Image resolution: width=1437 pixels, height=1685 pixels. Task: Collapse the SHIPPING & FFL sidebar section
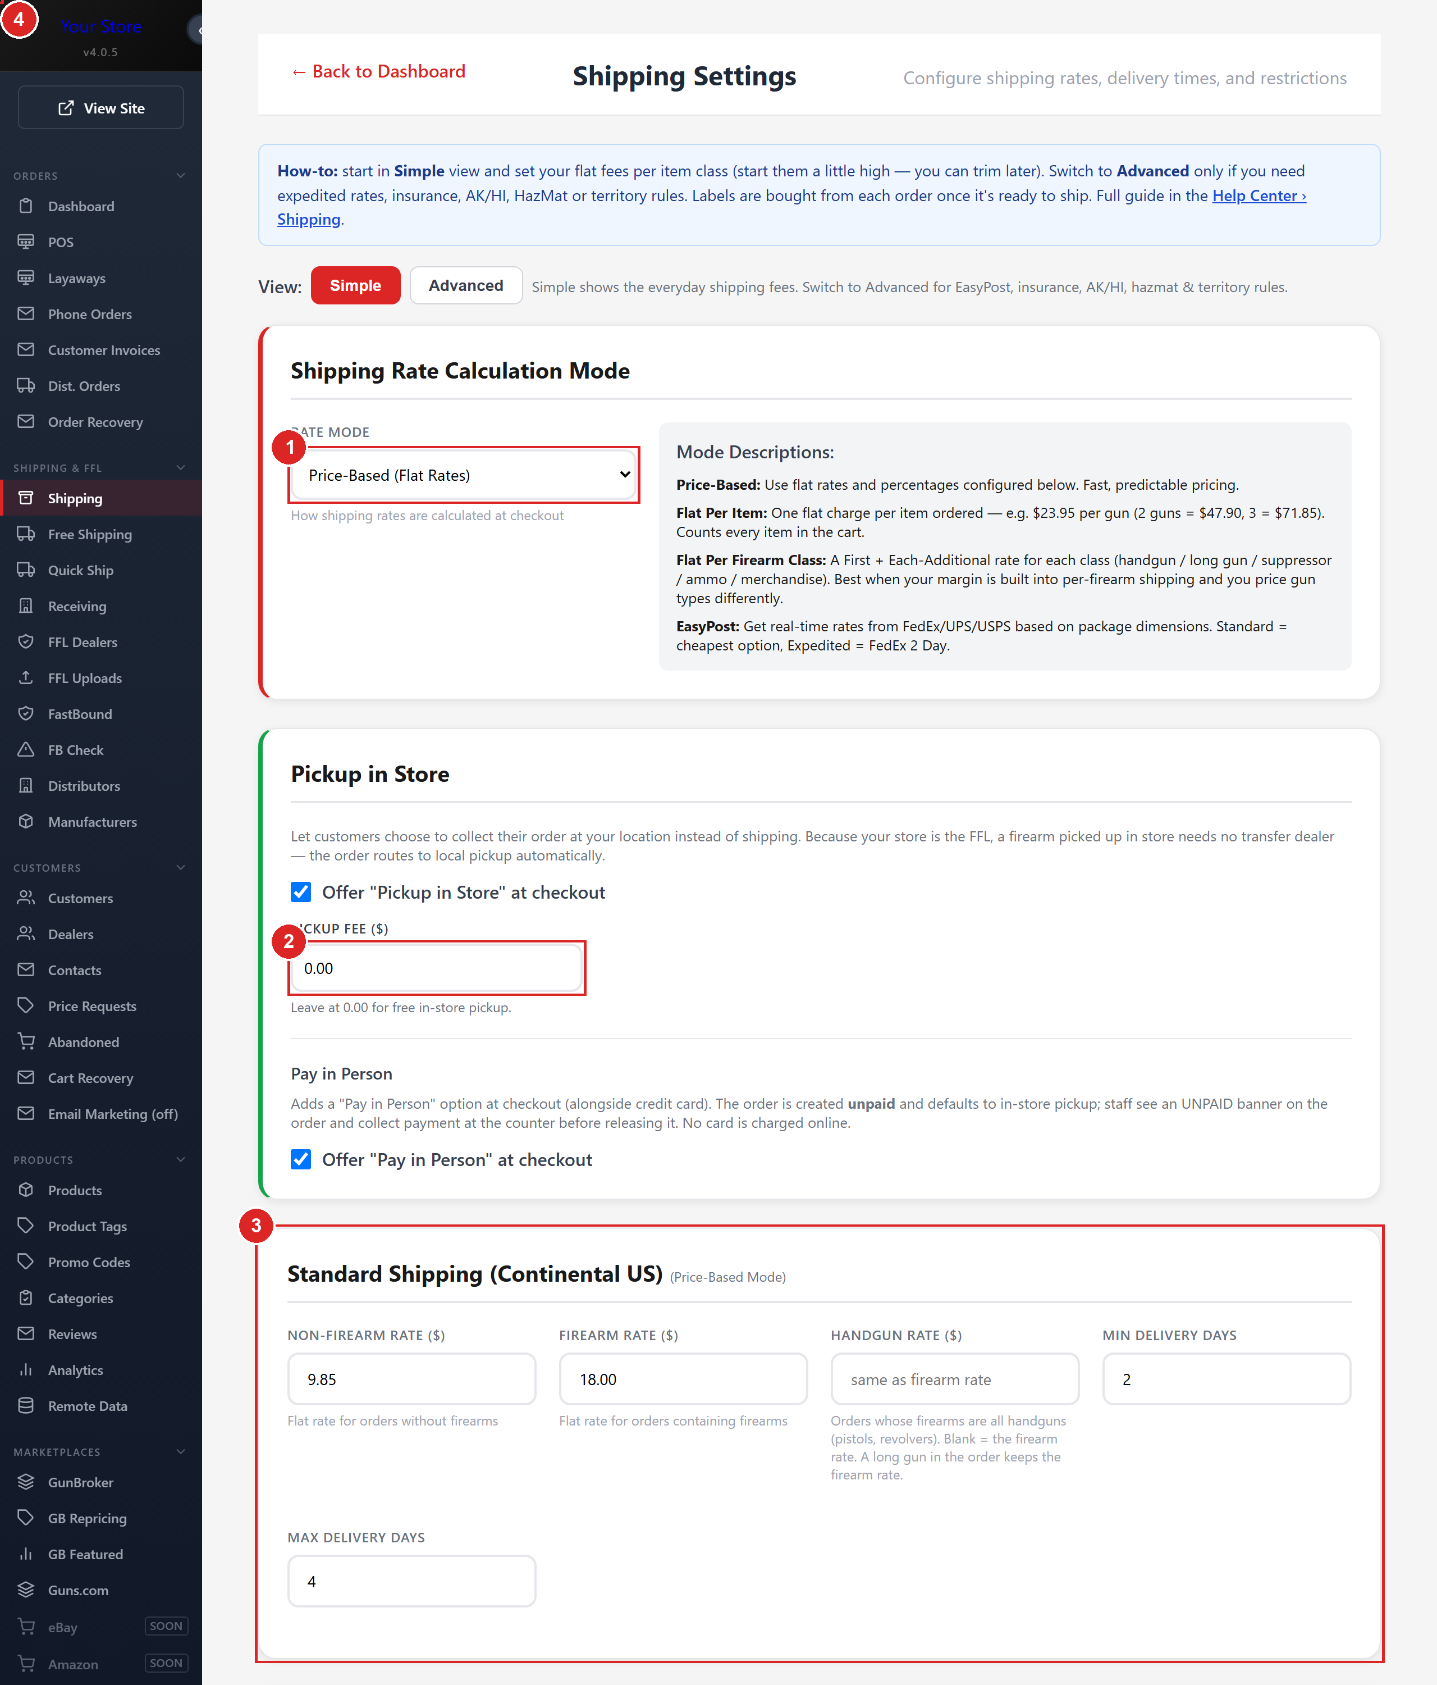point(180,468)
